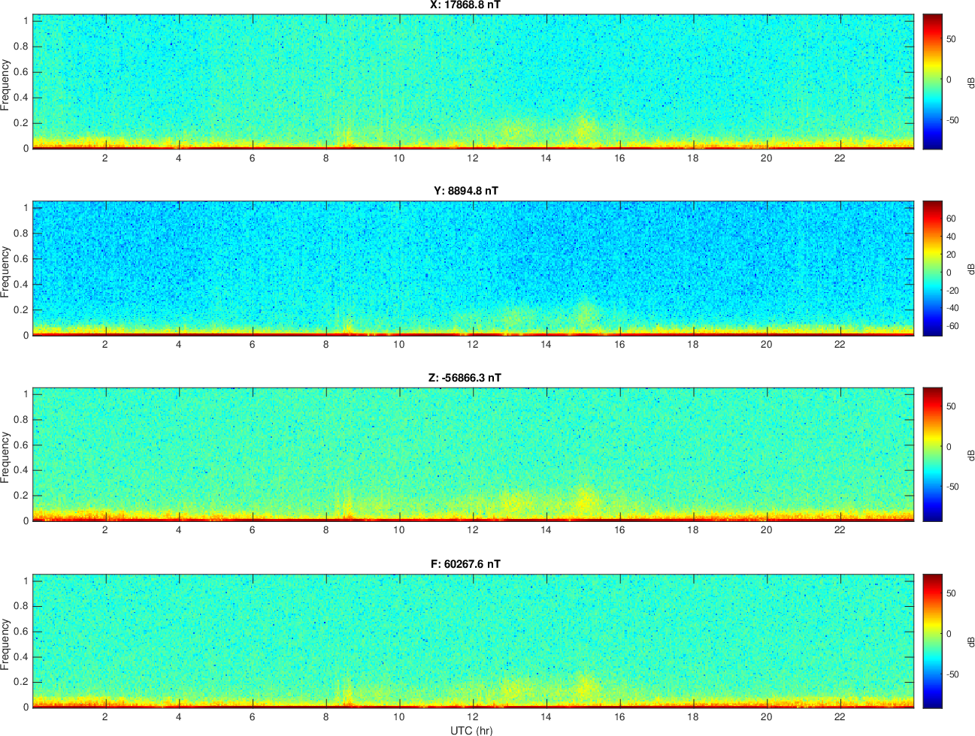Click the dB label beside the F colorbar
This screenshot has width=975, height=736.
(x=970, y=642)
